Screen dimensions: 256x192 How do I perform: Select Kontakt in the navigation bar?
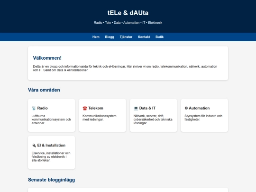tap(144, 37)
